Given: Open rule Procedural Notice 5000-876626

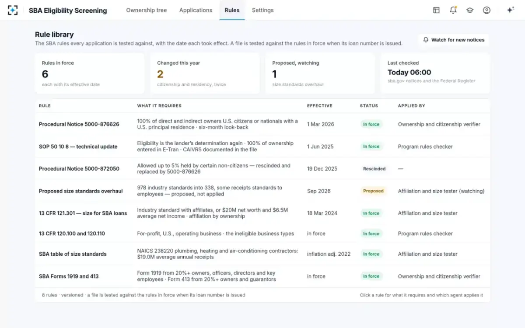Looking at the screenshot, I should click(262, 124).
